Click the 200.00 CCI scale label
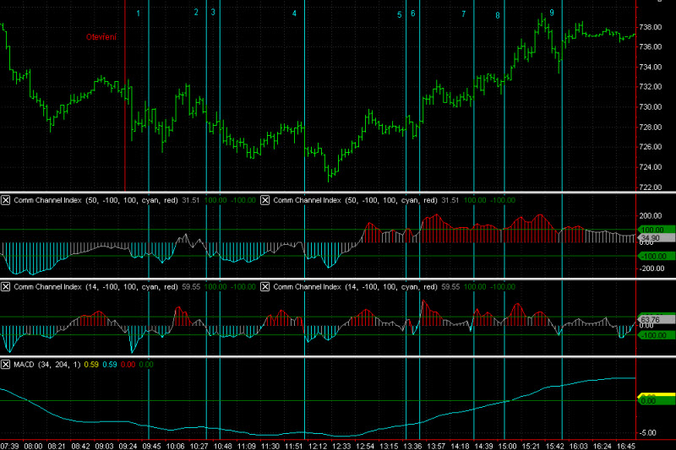Screen dimensions: 676x450 click(x=650, y=216)
